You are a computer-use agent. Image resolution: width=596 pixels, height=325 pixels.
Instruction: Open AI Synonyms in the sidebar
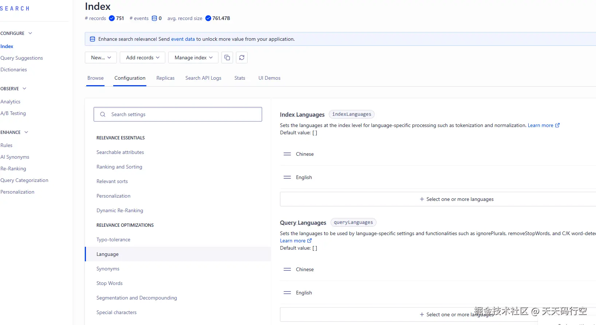[15, 157]
